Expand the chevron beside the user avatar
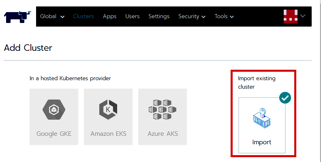Image resolution: width=321 pixels, height=162 pixels. [303, 16]
